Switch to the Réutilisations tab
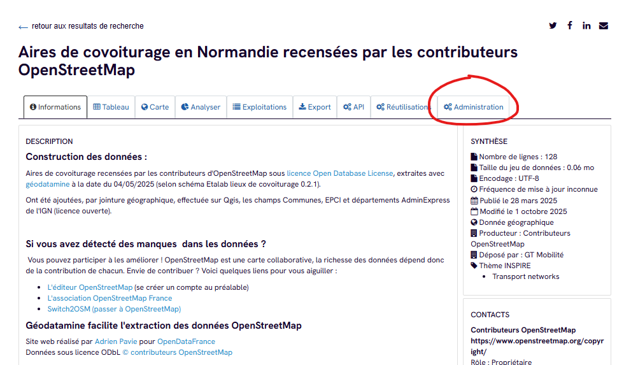 coord(402,107)
